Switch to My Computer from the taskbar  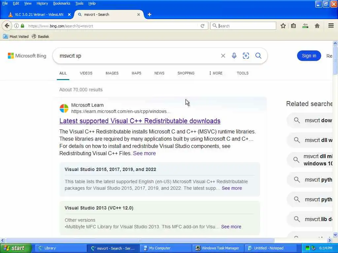tap(166, 248)
